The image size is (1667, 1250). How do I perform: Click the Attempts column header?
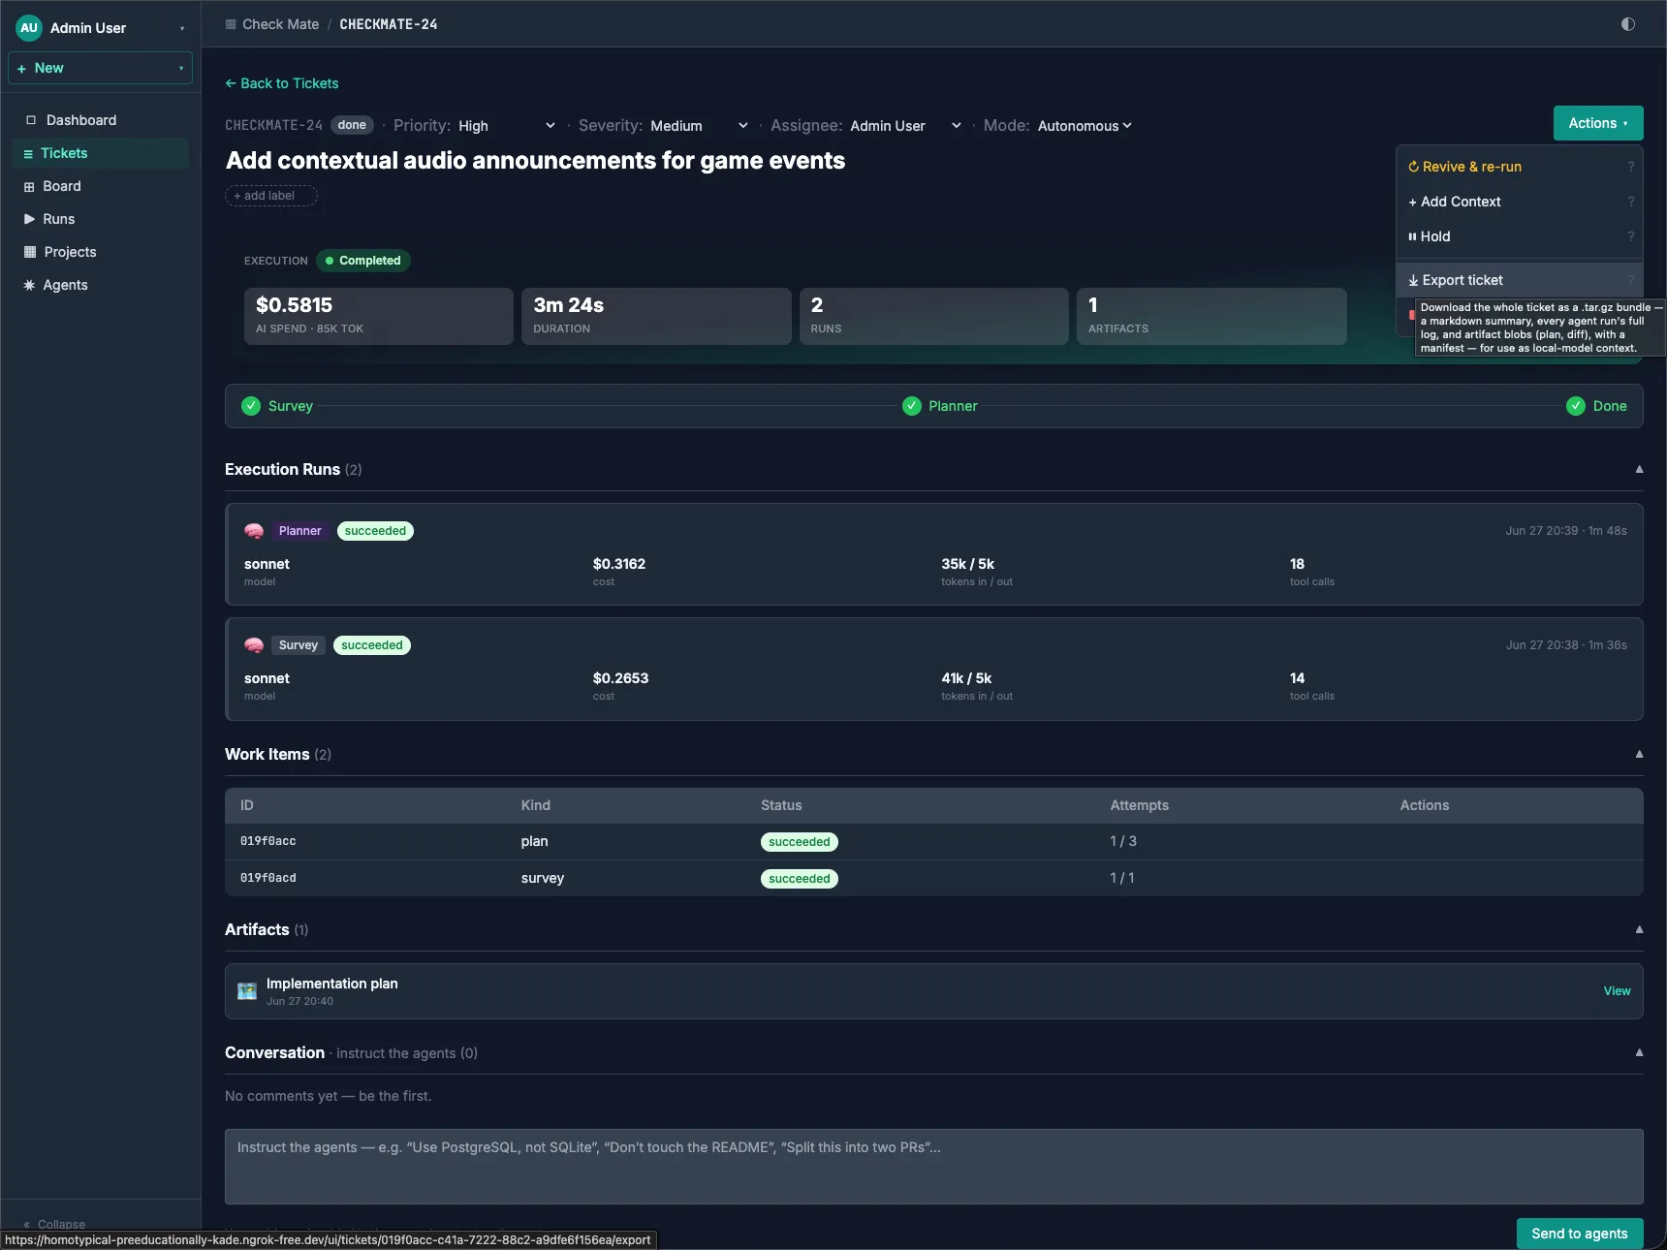tap(1140, 805)
